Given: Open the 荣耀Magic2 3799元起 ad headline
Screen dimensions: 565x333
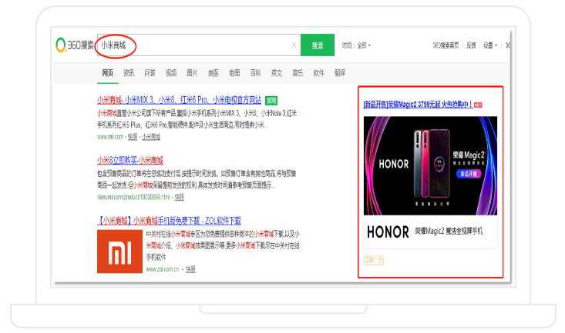Looking at the screenshot, I should click(418, 105).
